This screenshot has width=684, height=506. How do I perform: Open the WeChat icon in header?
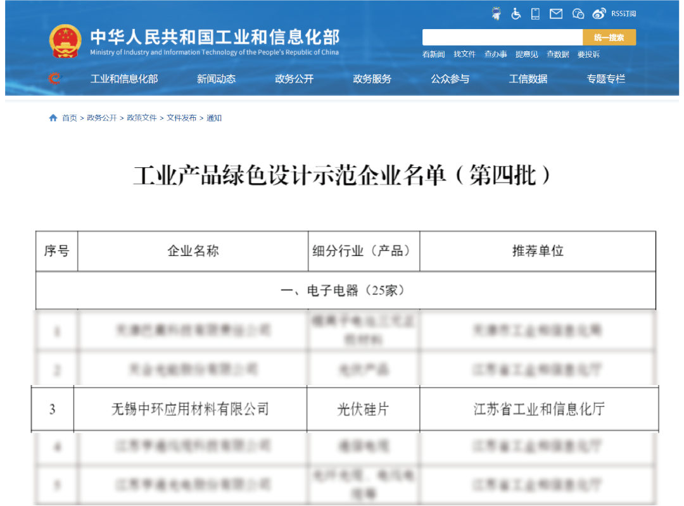click(578, 13)
